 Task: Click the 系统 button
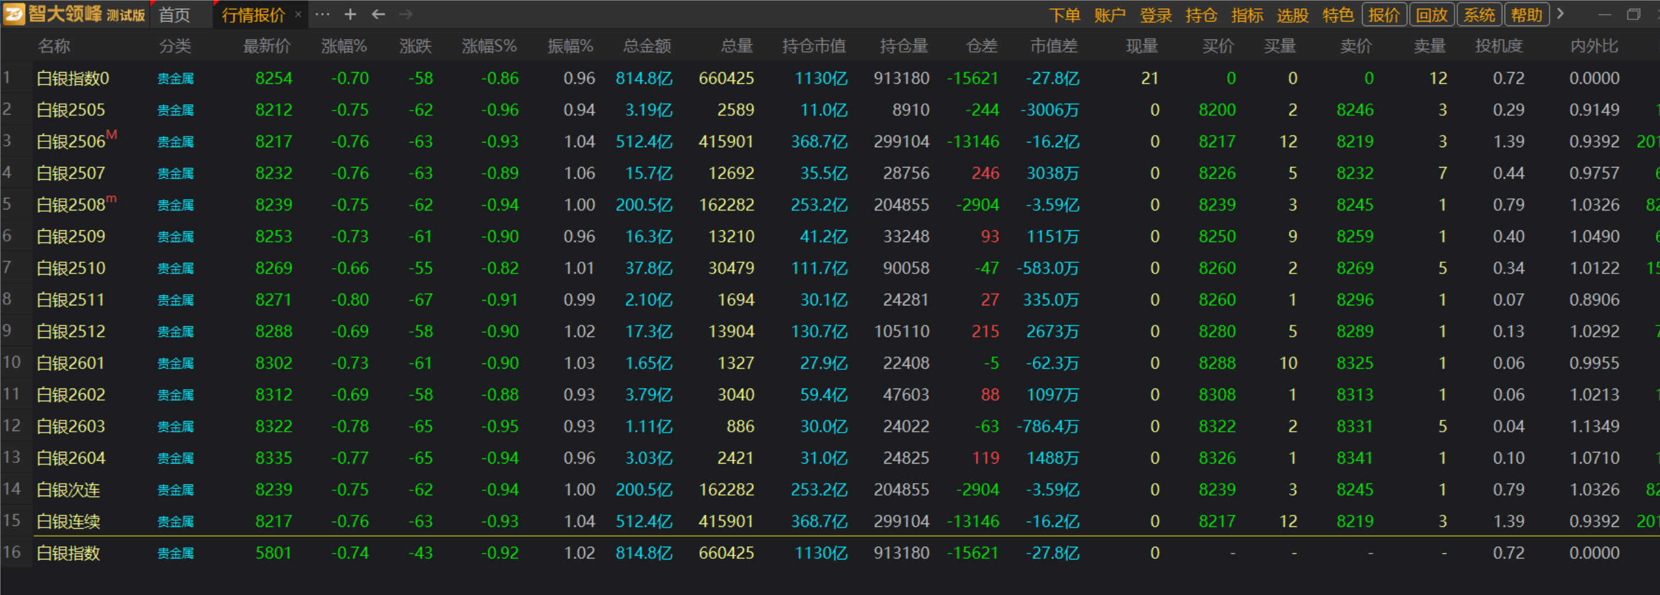coord(1479,15)
